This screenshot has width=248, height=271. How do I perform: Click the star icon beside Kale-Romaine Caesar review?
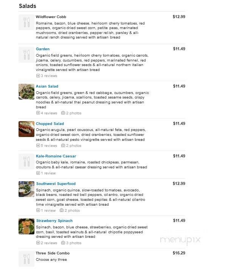point(38,173)
